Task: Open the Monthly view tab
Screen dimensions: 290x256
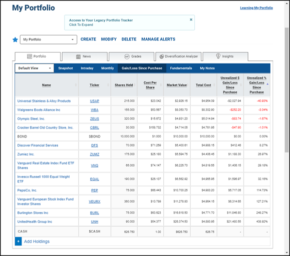Action: click(x=108, y=68)
